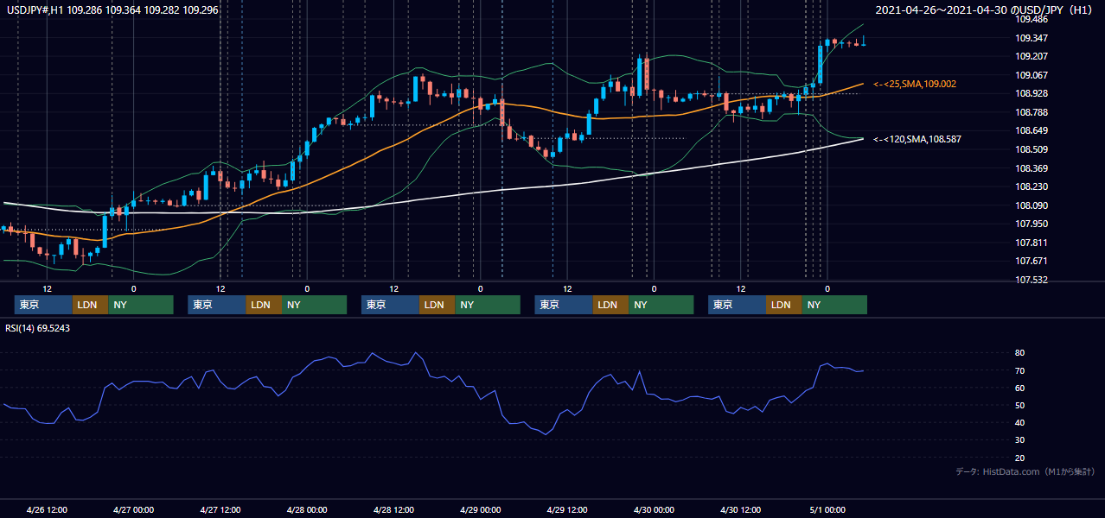Image resolution: width=1105 pixels, height=518 pixels.
Task: Click the 4/28 12:00 time axis label
Action: click(x=393, y=509)
